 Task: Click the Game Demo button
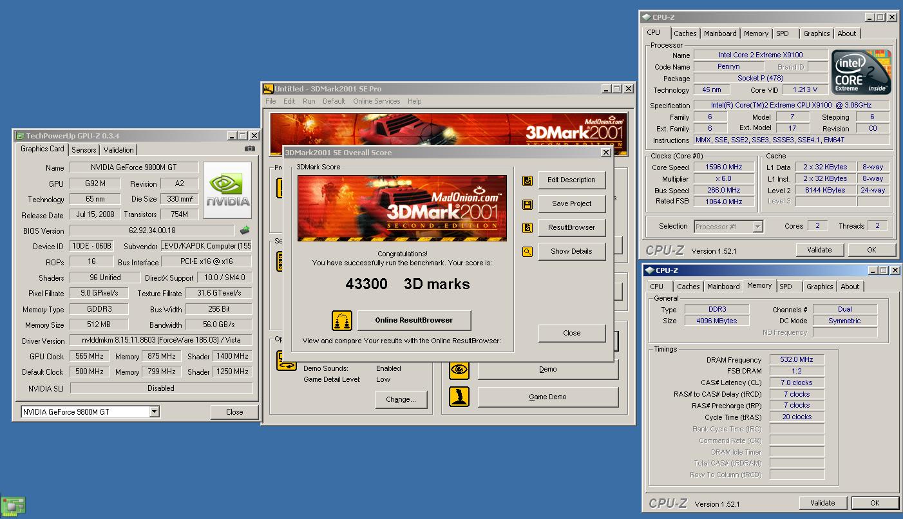point(548,397)
